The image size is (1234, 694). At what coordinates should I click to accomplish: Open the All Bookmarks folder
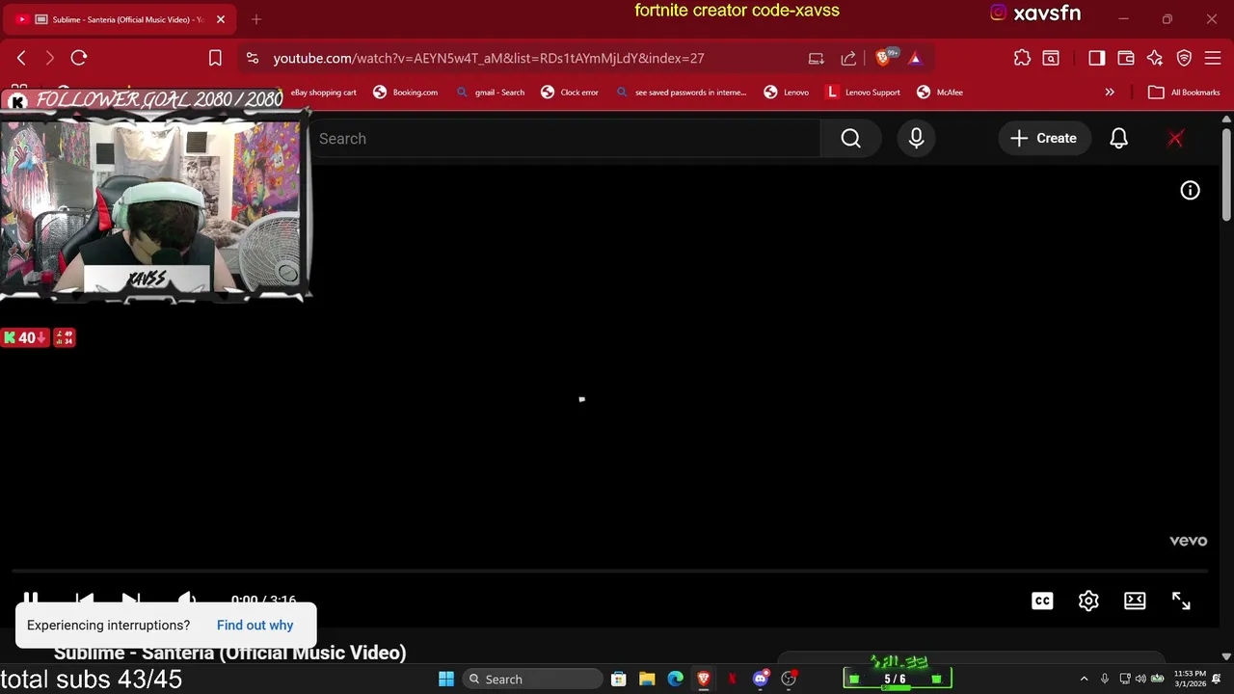pos(1184,93)
